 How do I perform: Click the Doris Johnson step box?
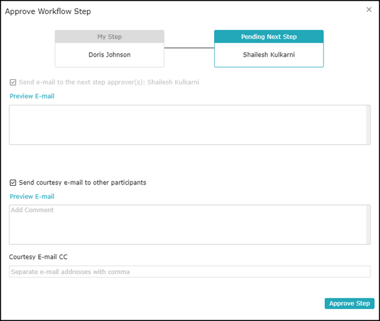[110, 55]
